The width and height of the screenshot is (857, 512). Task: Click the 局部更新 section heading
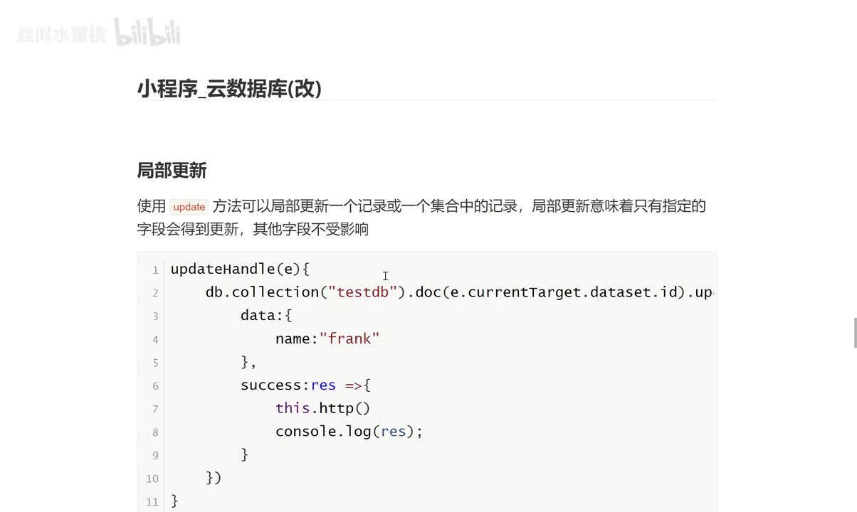(172, 171)
